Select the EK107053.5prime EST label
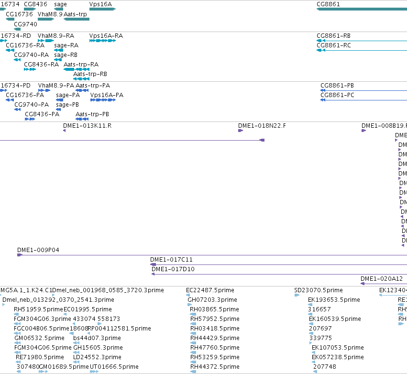Screen dimensions: 407x374 (x=338, y=348)
